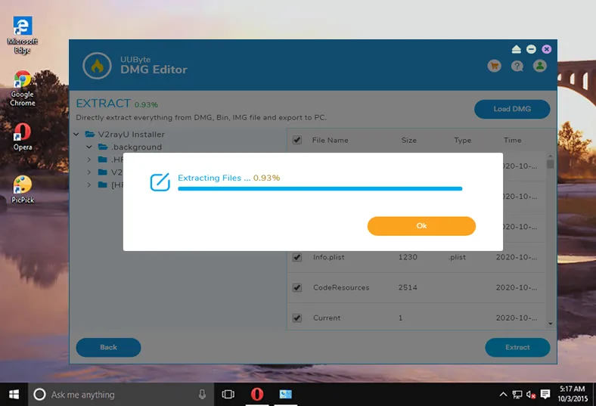The width and height of the screenshot is (596, 406).
Task: Sort by the Time column header
Action: 512,140
